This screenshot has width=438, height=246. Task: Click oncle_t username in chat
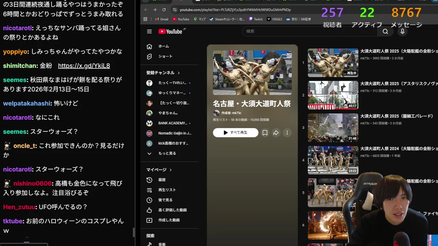pos(24,146)
